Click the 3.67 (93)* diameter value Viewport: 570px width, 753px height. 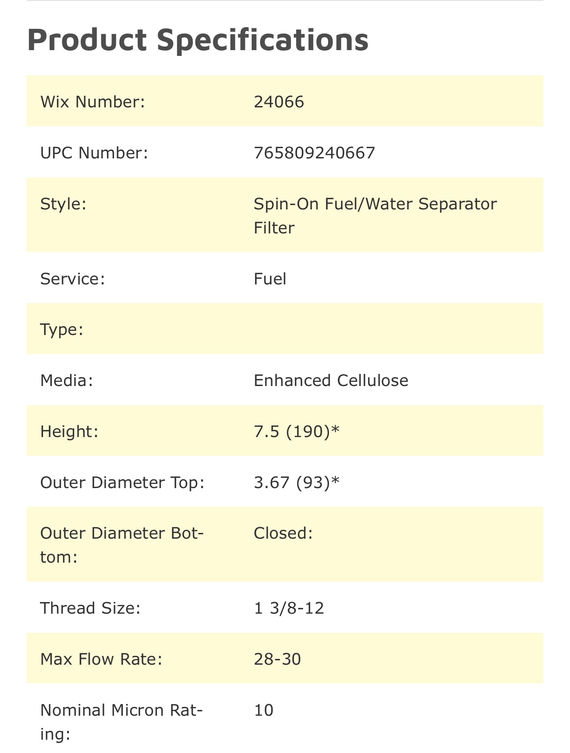(x=297, y=482)
